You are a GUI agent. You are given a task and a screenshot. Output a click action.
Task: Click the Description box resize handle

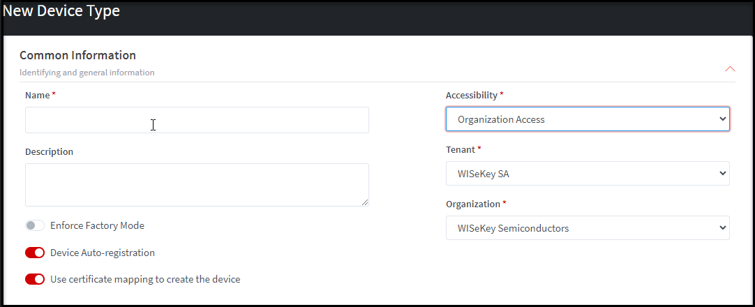[x=364, y=202]
